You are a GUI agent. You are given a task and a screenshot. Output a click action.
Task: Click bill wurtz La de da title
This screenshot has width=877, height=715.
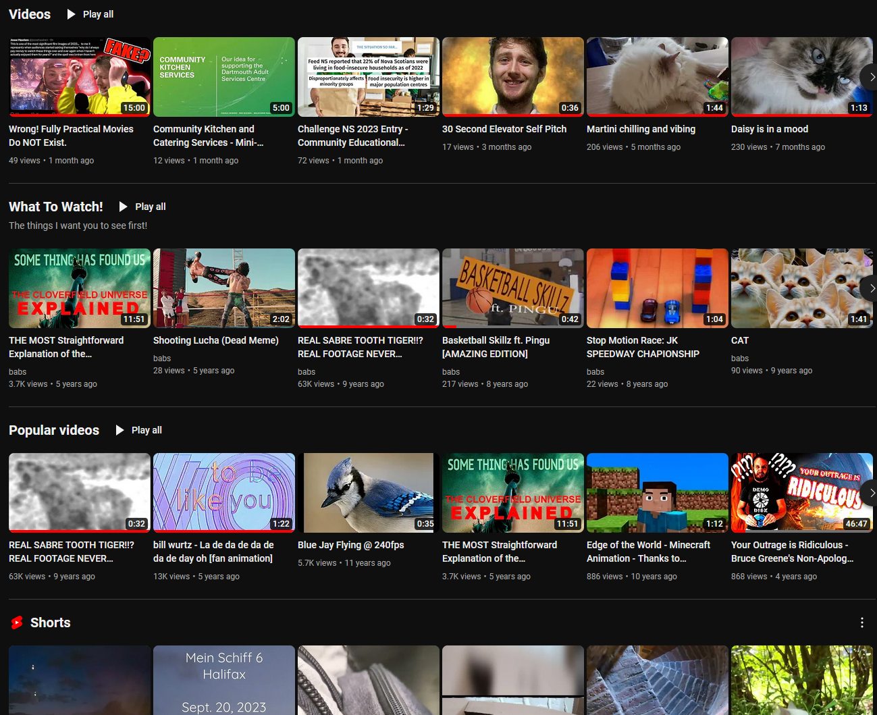click(213, 552)
